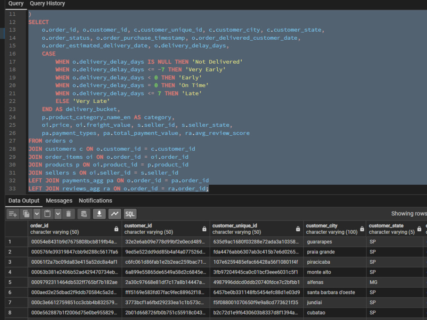427x320 pixels.
Task: Select result row number 2
Action: [x=16, y=252]
